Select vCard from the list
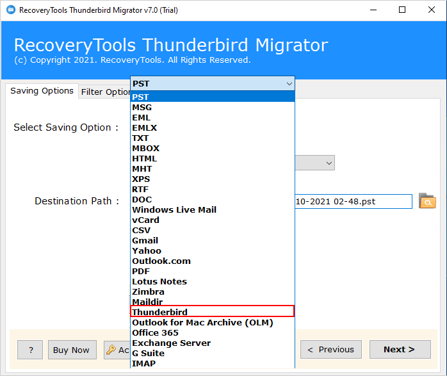 (x=213, y=220)
